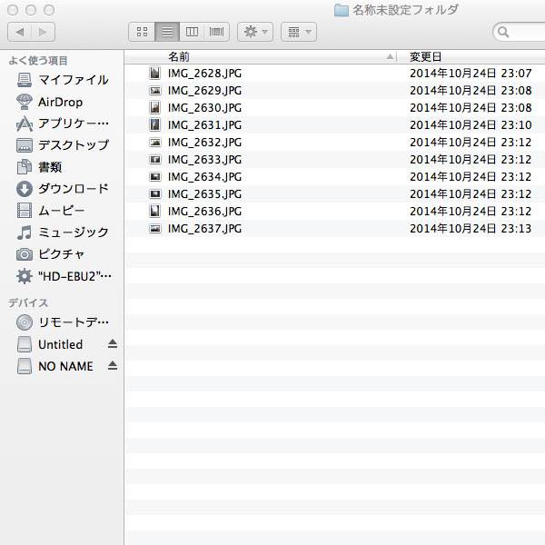Image resolution: width=545 pixels, height=545 pixels.
Task: Open the gear action menu
Action: 254,32
